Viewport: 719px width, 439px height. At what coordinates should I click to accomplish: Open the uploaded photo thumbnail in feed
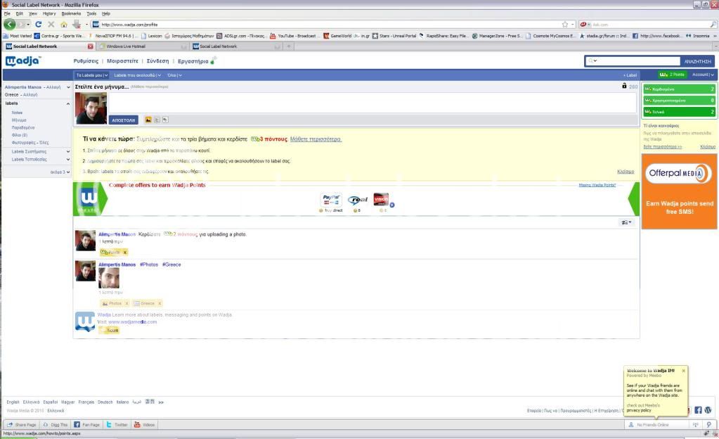pyautogui.click(x=109, y=279)
